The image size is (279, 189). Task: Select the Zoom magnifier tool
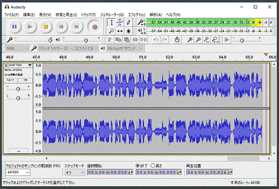(112, 31)
